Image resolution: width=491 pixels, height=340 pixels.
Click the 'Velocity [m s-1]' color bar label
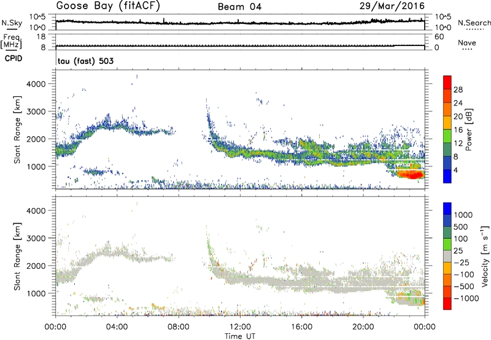coord(485,256)
